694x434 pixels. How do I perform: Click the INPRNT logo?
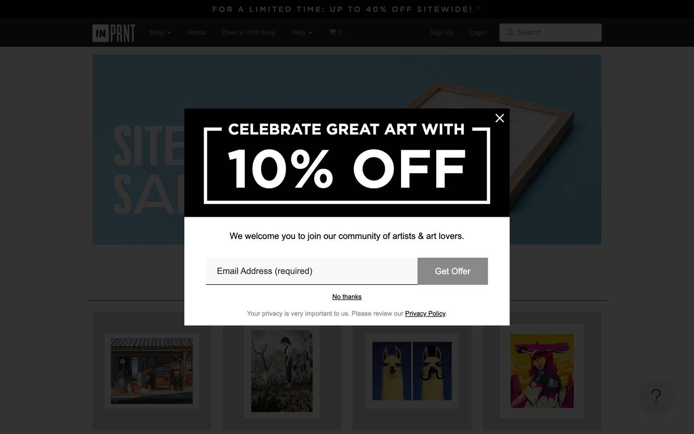click(x=113, y=32)
